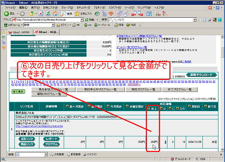Open the web search box dropdown
Image resolution: width=225 pixels, height=162 pixels.
pos(194,20)
